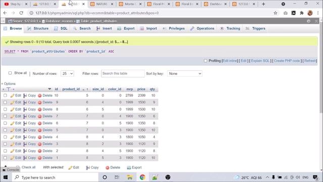Open the Sort by key dropdown

pyautogui.click(x=185, y=73)
